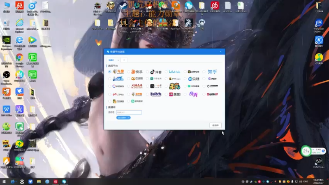Click NetEase Cloud Music on the taskbar

pos(56,182)
